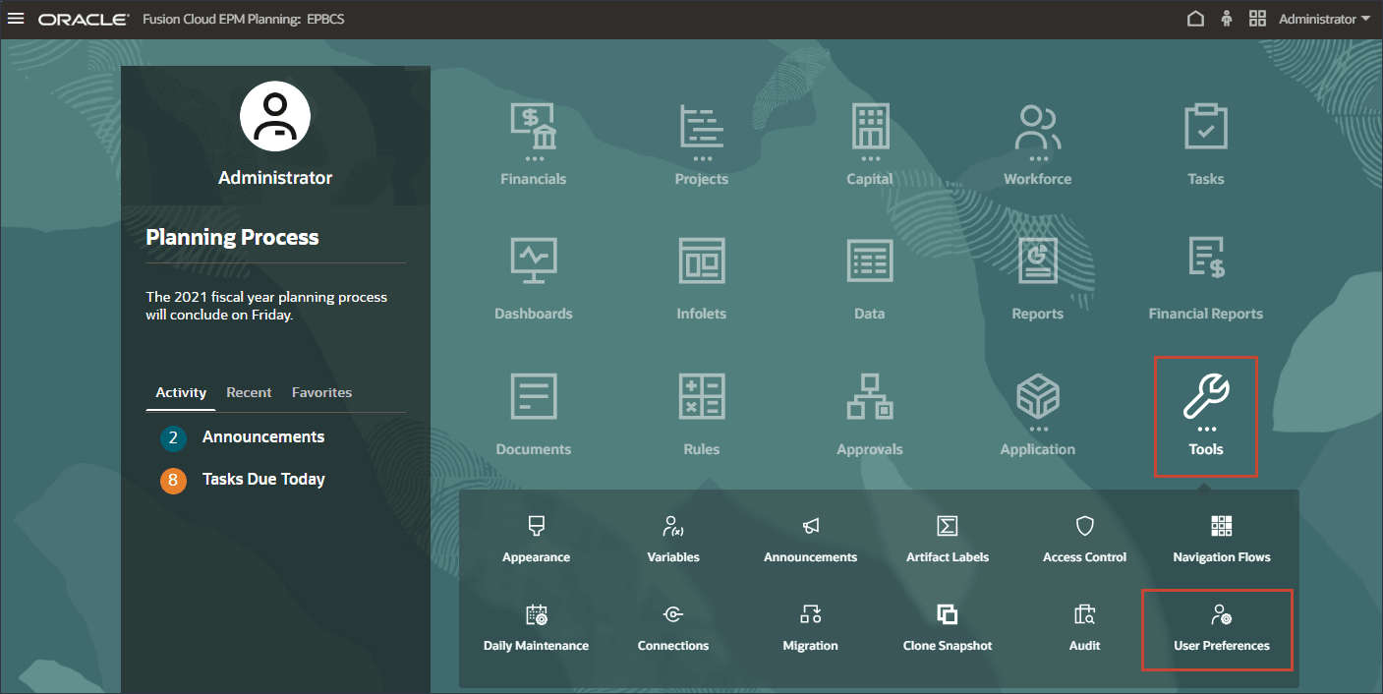Open the Financials cluster
Image resolution: width=1383 pixels, height=694 pixels.
pyautogui.click(x=534, y=145)
